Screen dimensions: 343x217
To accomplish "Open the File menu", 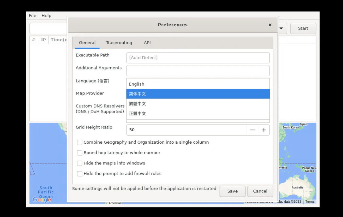I will click(32, 16).
